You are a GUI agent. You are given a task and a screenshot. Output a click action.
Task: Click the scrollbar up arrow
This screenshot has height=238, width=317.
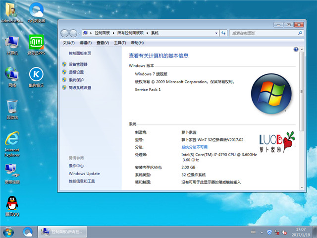302,49
